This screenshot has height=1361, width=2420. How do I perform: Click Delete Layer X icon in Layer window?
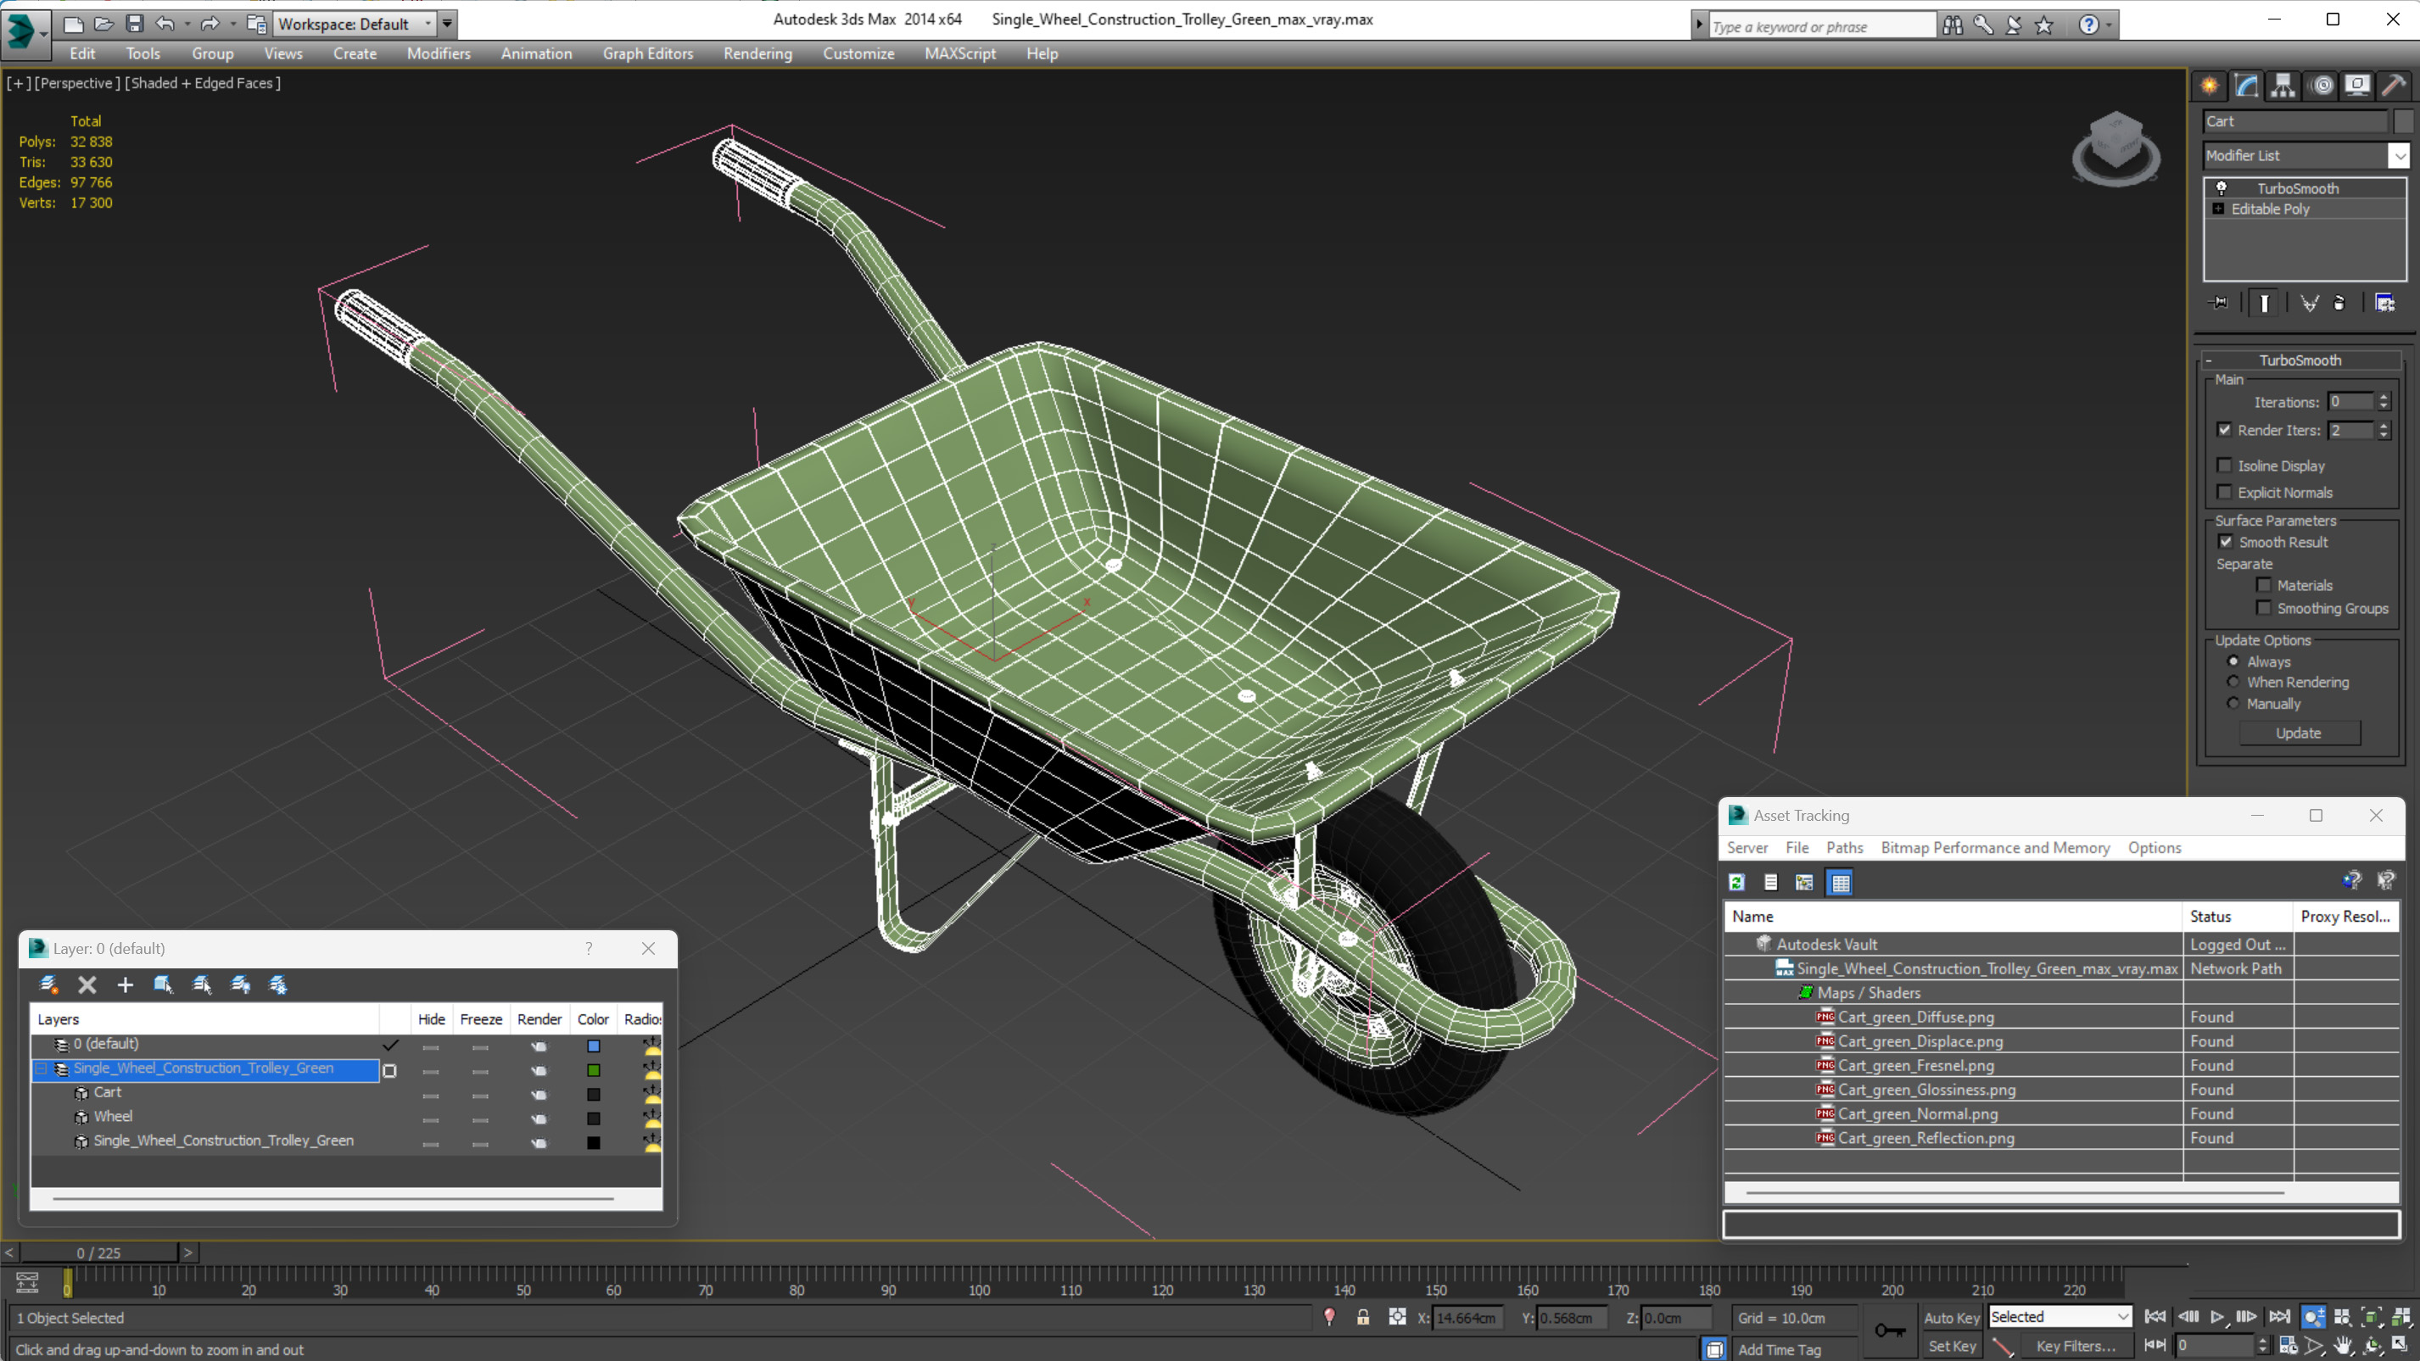[87, 984]
